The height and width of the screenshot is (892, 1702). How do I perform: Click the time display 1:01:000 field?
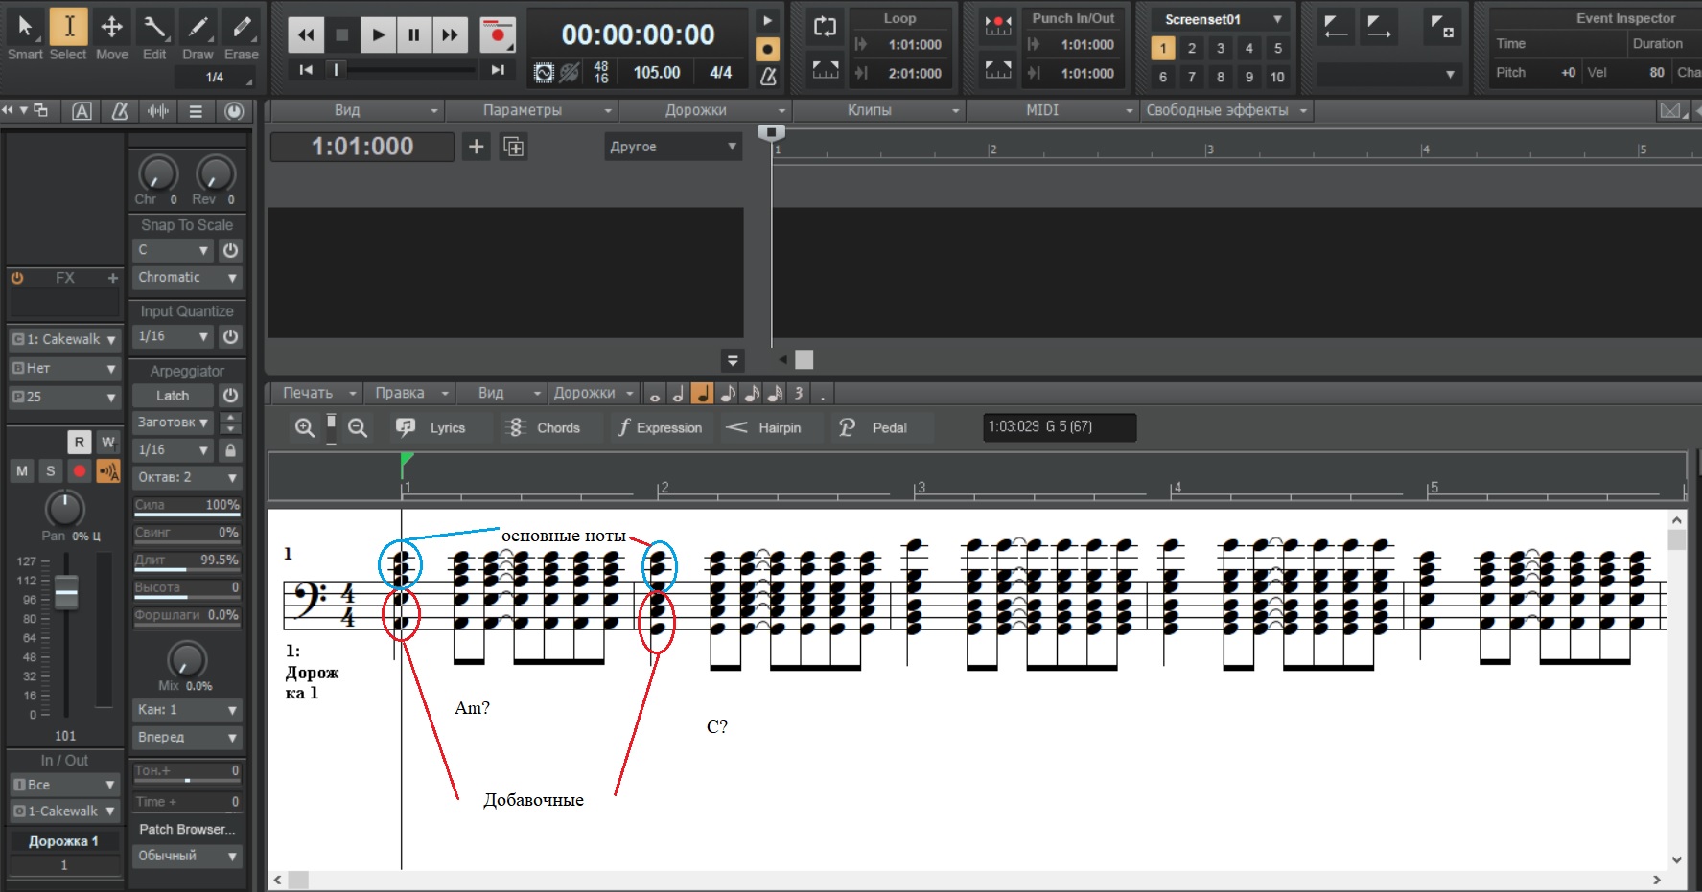coord(362,147)
